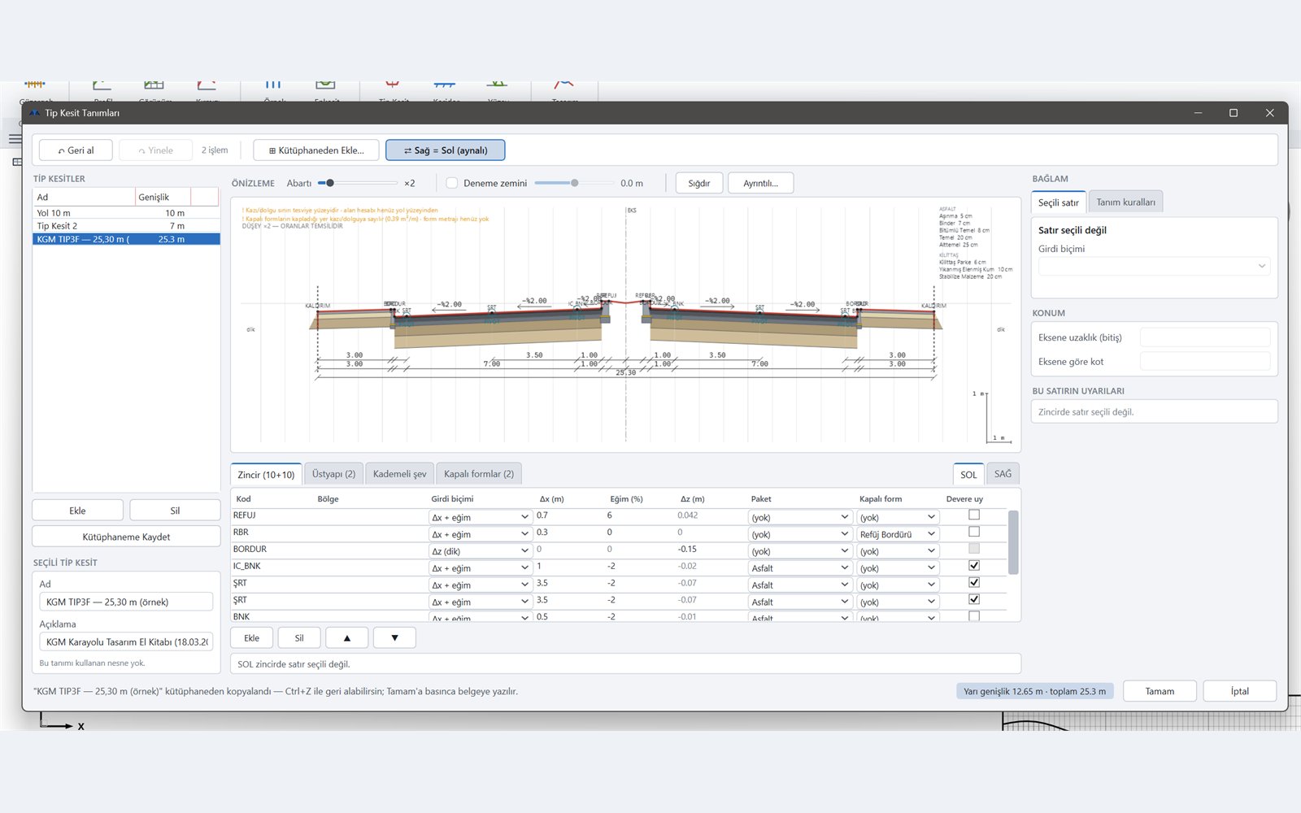
Task: Open the Kapalı formlar (2) tab
Action: click(479, 474)
